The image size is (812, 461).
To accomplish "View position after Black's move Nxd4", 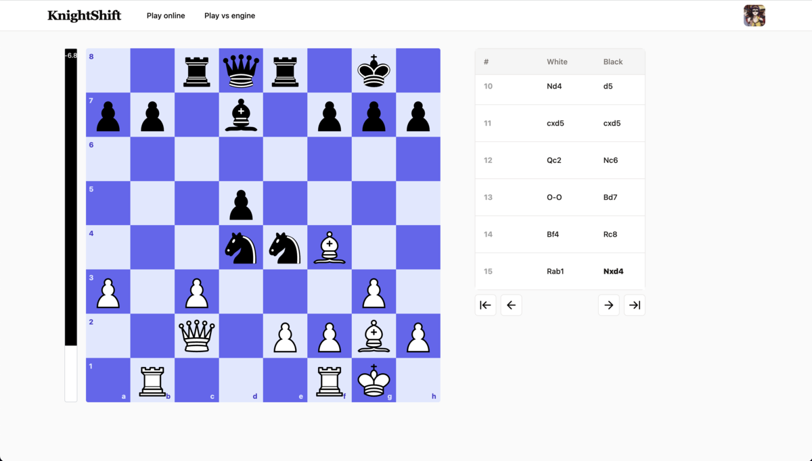I will 613,271.
